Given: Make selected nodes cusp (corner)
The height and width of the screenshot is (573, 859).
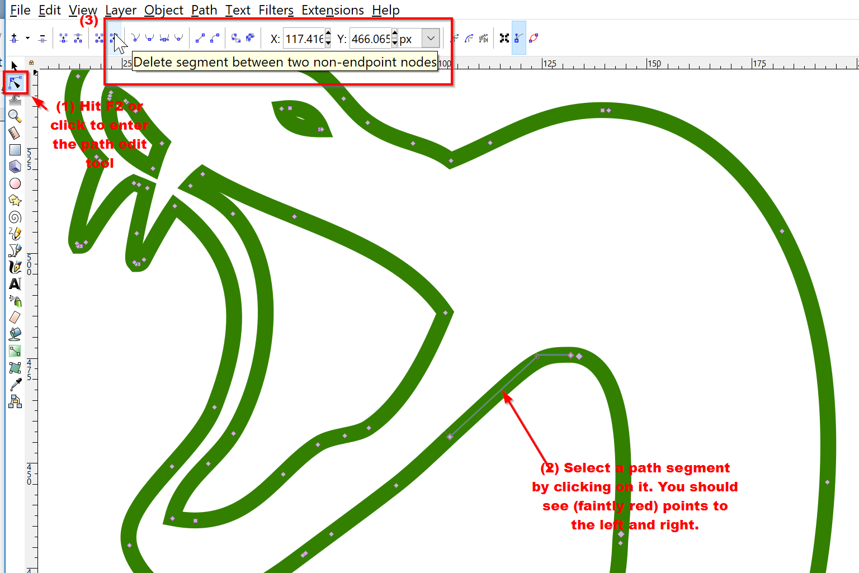Looking at the screenshot, I should coord(135,38).
